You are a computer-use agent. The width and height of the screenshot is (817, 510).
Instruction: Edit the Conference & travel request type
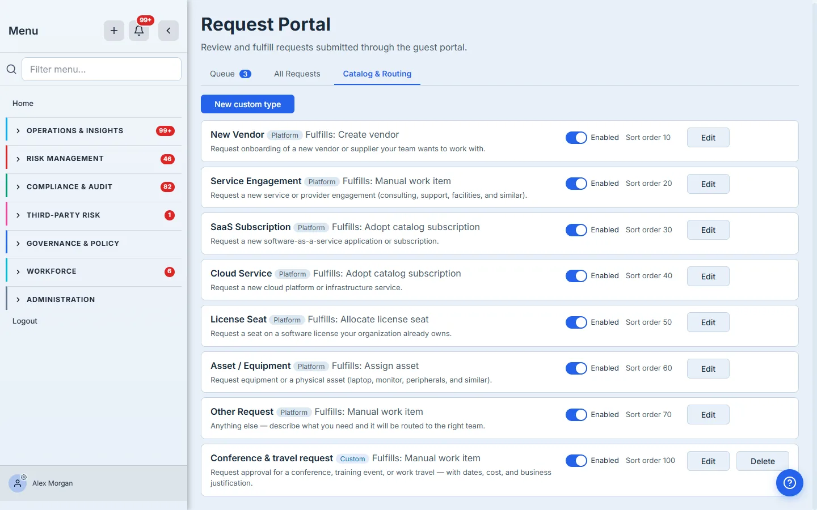click(x=708, y=461)
